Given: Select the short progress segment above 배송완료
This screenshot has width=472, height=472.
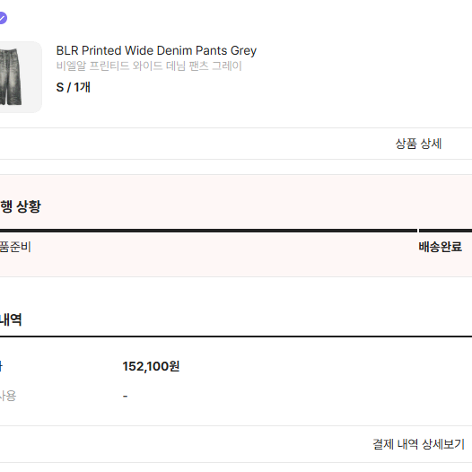Looking at the screenshot, I should point(445,231).
